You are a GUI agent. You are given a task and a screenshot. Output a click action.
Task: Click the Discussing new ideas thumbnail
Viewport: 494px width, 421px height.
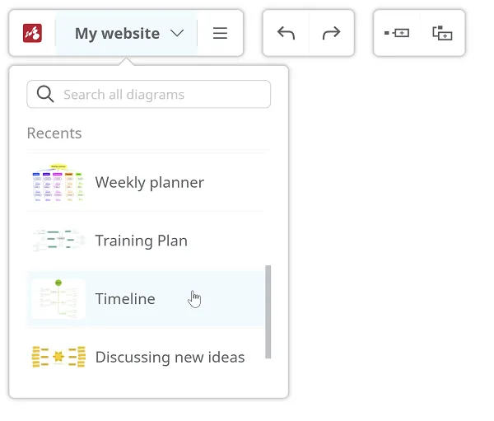(58, 357)
